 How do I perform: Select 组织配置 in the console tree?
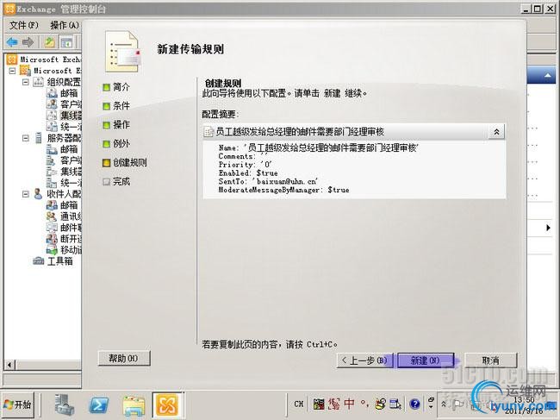[x=64, y=82]
